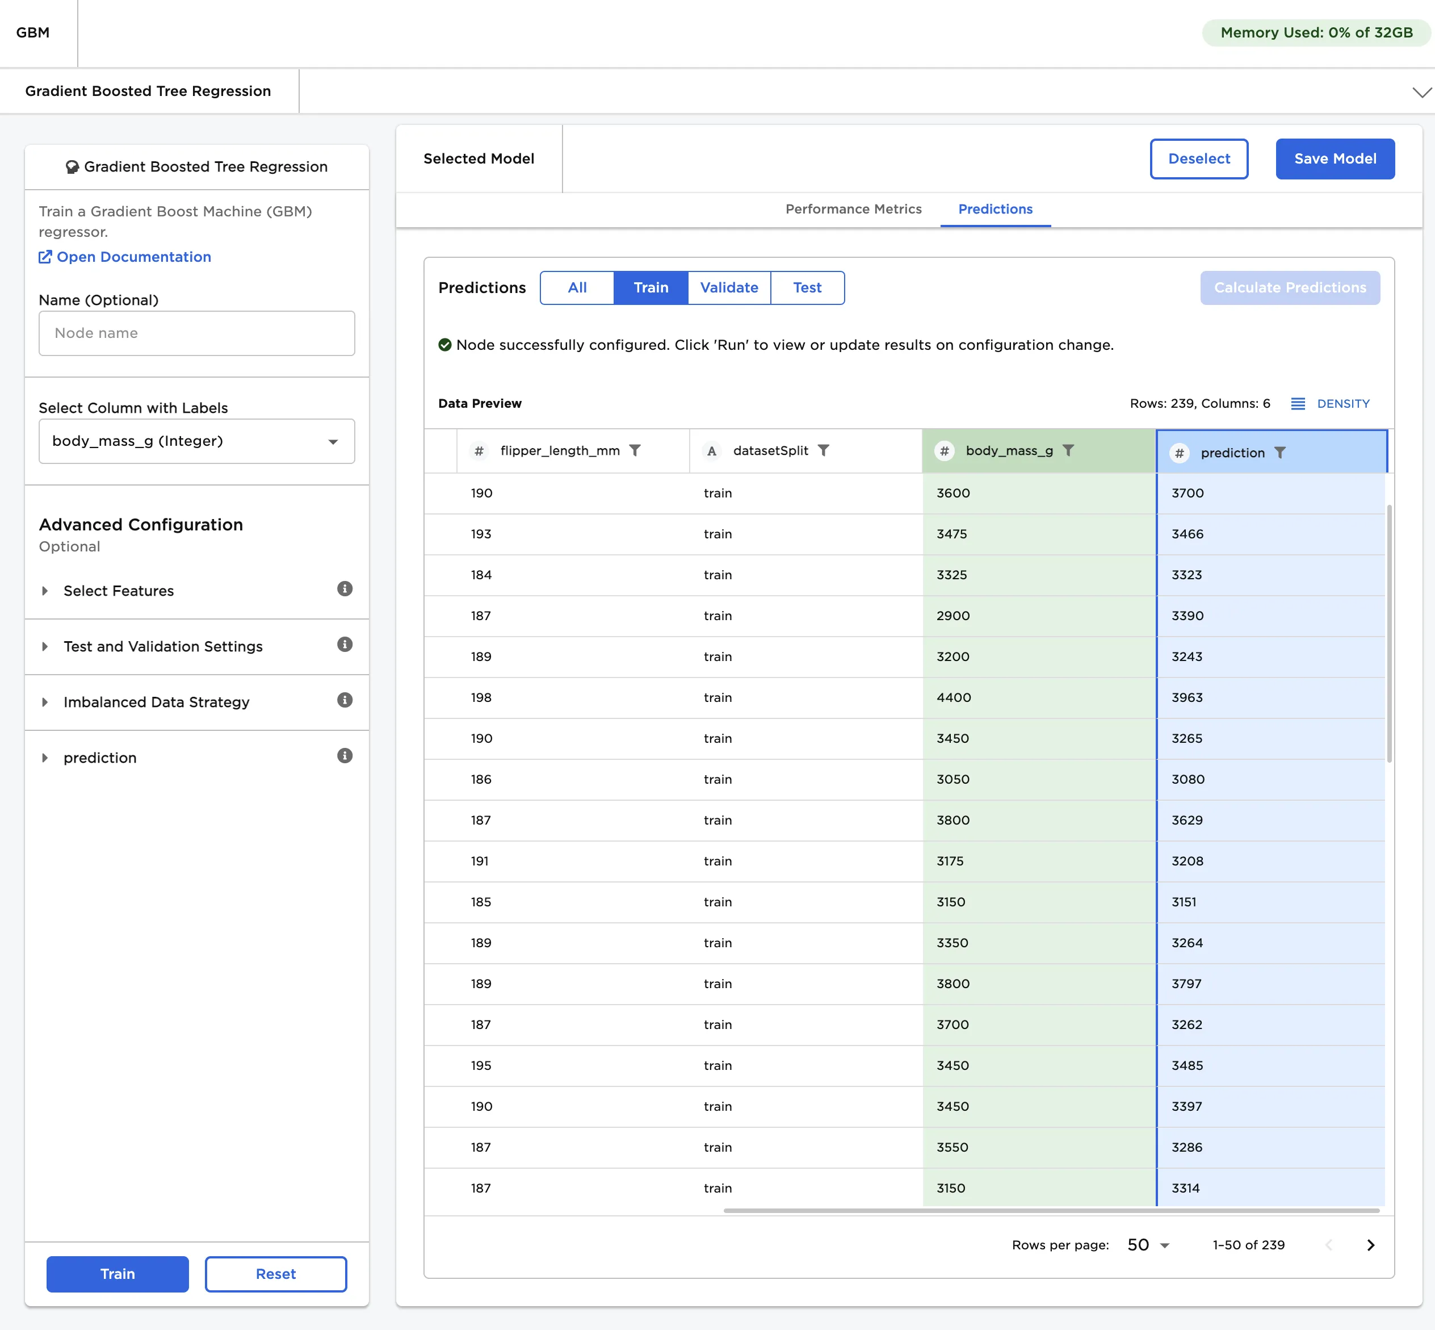Click filter icon on prediction column
The height and width of the screenshot is (1330, 1435).
coord(1279,452)
